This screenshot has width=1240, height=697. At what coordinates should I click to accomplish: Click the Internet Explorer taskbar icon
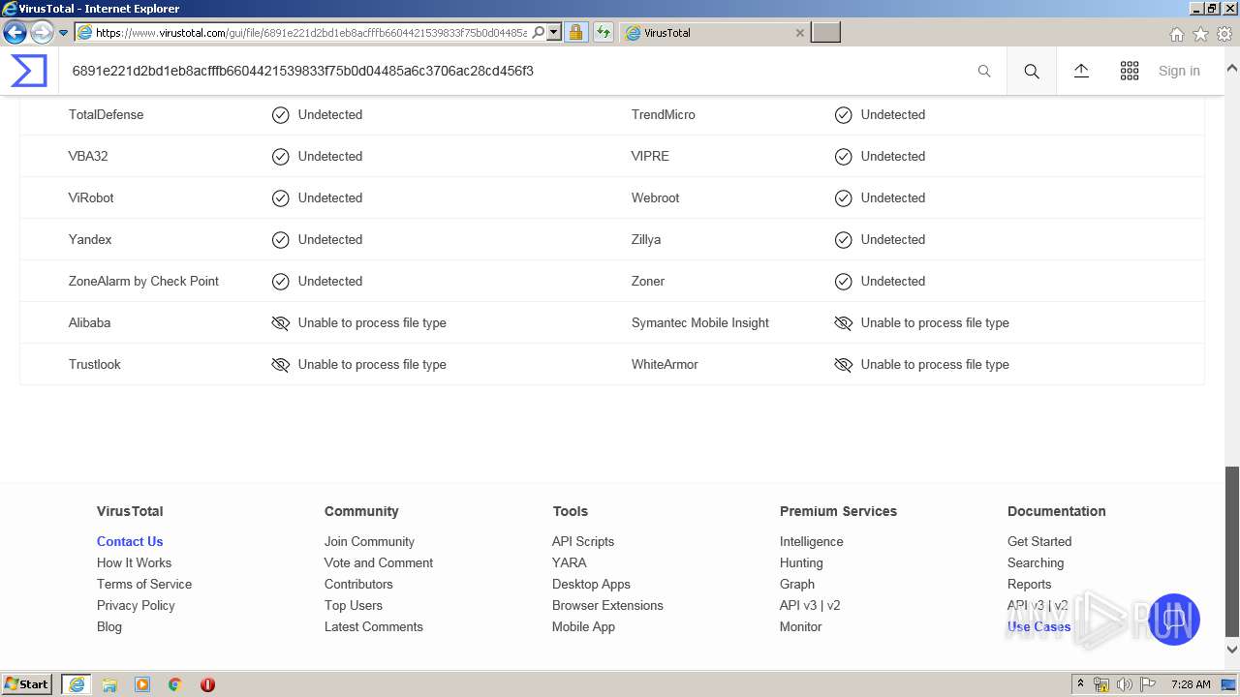77,684
